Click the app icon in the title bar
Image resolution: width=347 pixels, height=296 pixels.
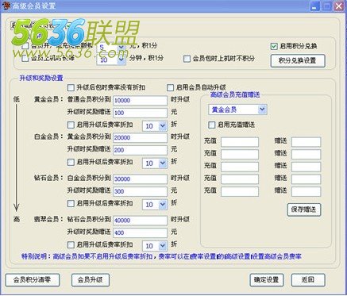click(x=6, y=6)
